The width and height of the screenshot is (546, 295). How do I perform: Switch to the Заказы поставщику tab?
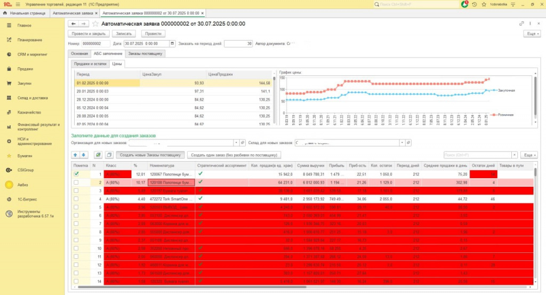146,54
